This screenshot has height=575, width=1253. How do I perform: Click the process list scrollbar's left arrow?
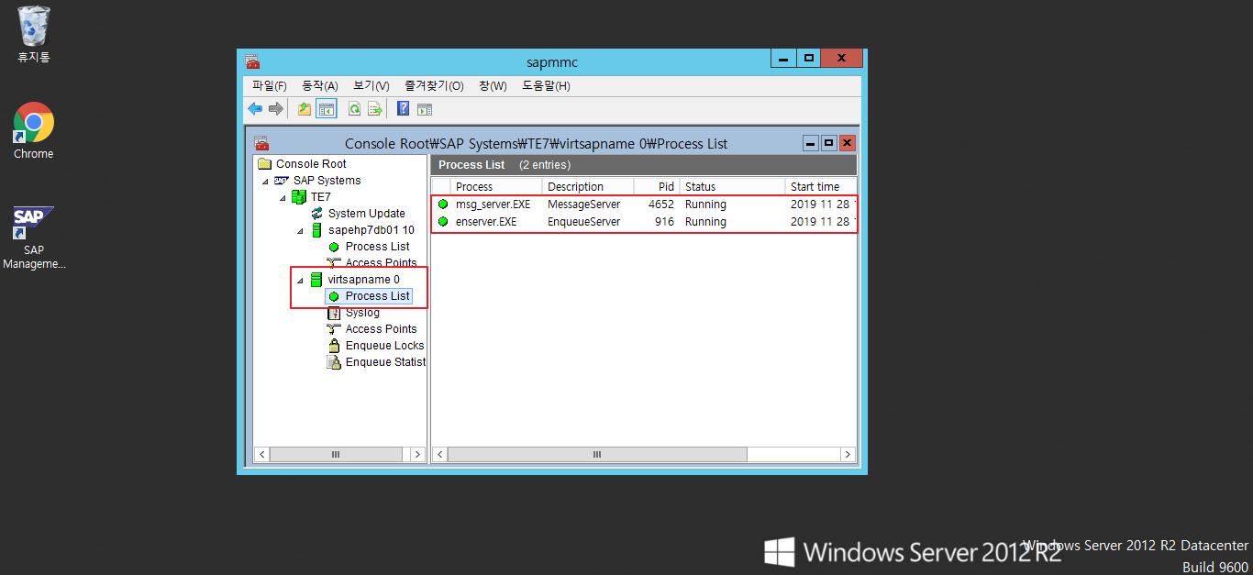[x=439, y=454]
